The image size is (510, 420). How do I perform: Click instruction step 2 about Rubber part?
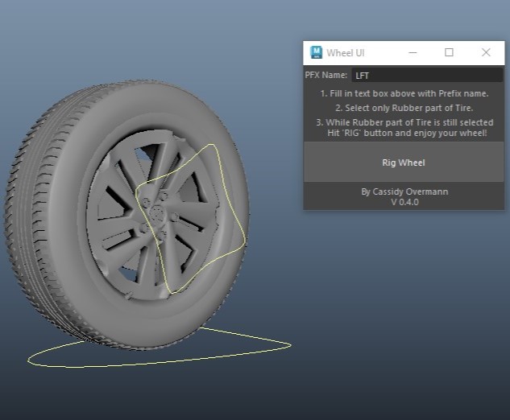404,108
